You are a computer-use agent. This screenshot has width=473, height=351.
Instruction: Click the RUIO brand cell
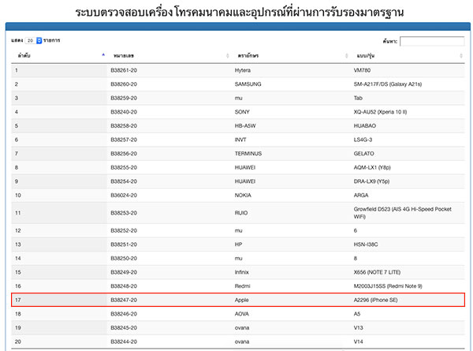(241, 213)
